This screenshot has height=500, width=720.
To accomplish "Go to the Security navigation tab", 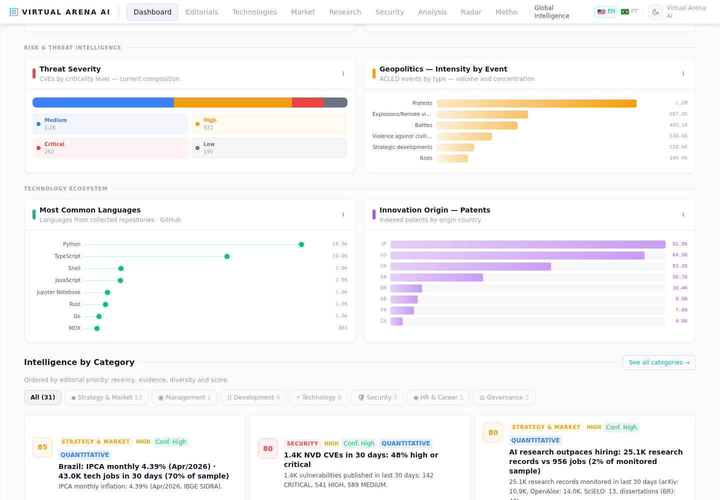I will (x=389, y=12).
